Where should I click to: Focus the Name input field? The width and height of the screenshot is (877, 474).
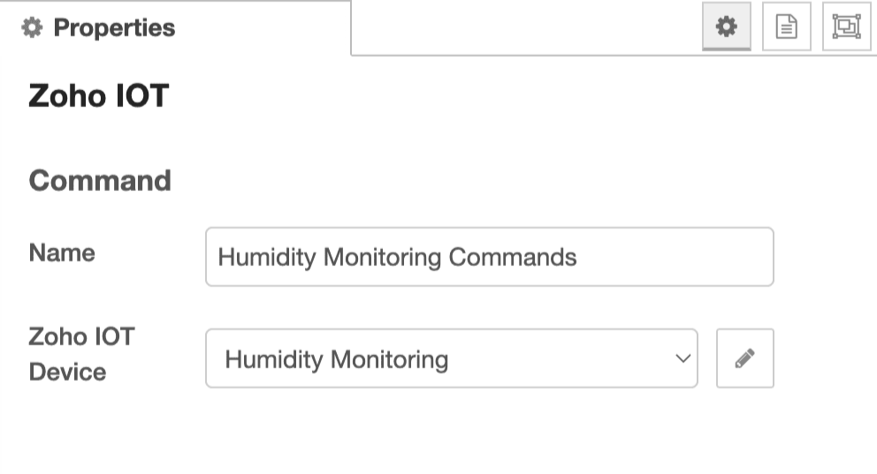[489, 257]
